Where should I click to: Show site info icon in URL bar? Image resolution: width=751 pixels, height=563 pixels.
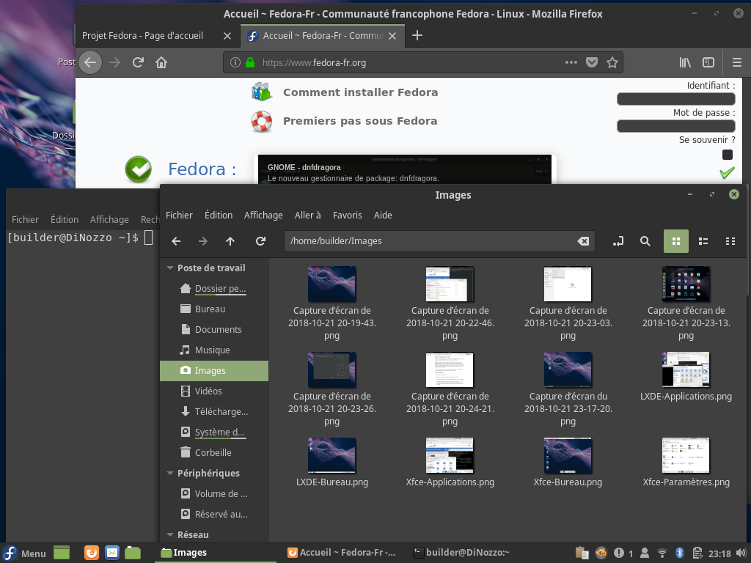(235, 63)
